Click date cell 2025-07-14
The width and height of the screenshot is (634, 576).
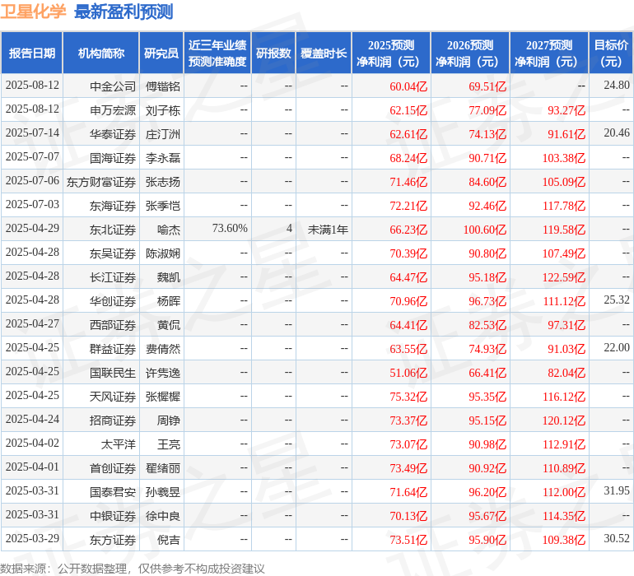[x=32, y=133]
